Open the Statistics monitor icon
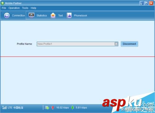This screenshot has height=113, width=155. (x=31, y=15)
